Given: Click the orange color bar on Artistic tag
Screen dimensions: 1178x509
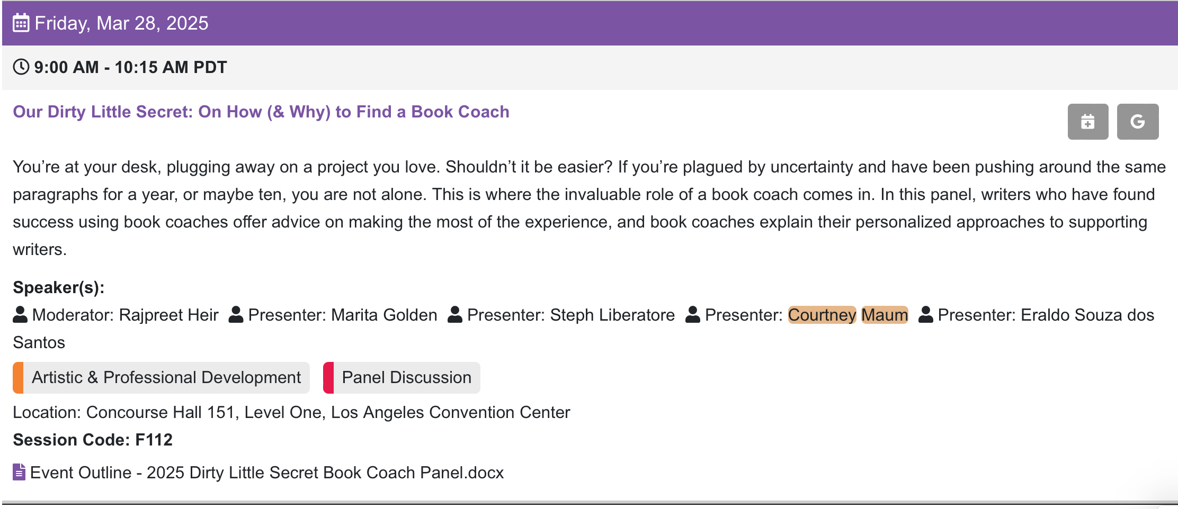Looking at the screenshot, I should pos(18,378).
